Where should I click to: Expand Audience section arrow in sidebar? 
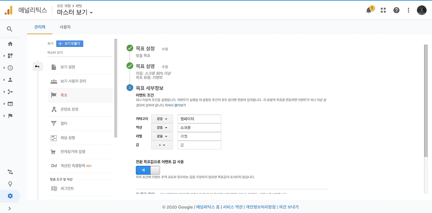coord(4,80)
